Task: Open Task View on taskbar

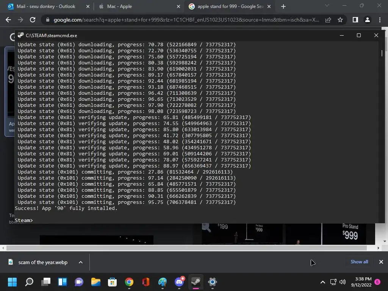Action: click(x=46, y=282)
